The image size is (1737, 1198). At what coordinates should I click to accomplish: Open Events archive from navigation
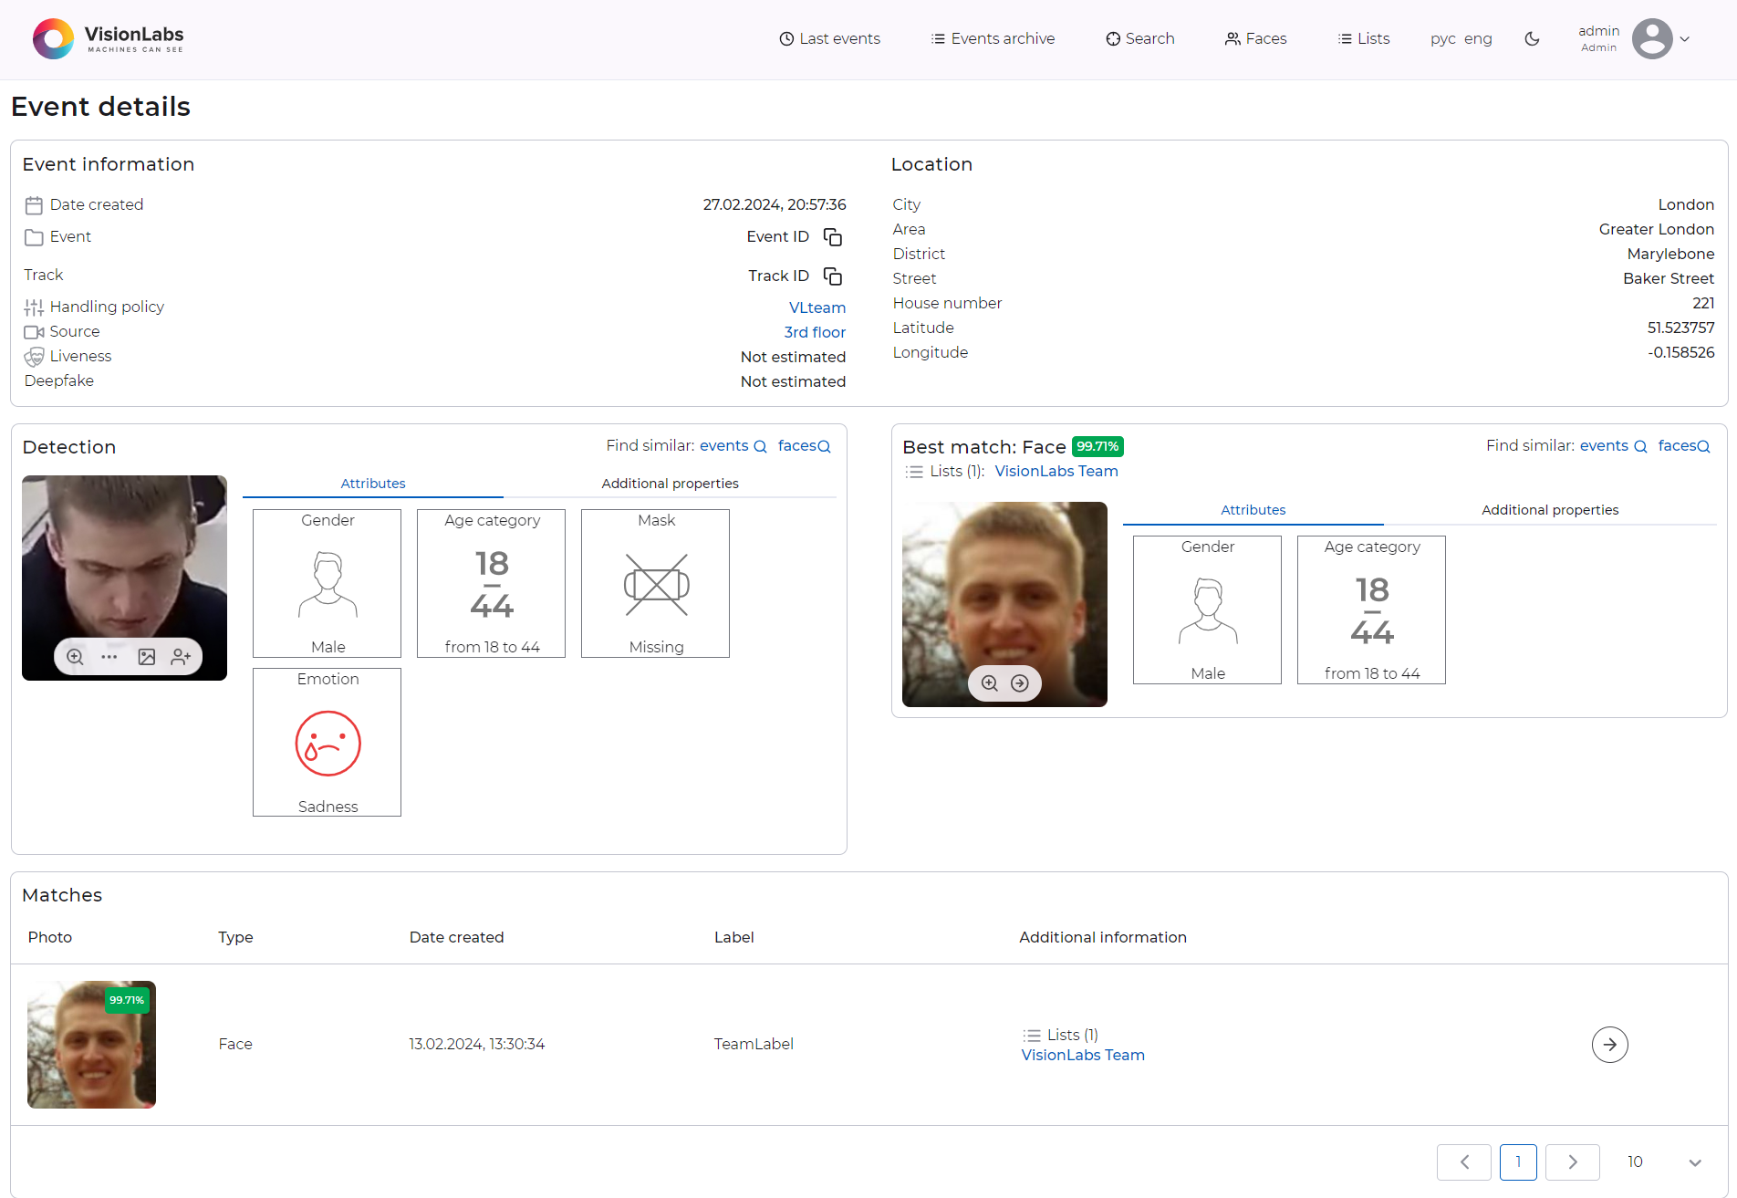(993, 39)
